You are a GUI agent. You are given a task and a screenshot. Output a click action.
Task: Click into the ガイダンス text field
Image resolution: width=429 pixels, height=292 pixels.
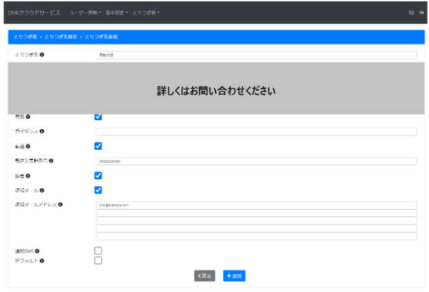point(257,131)
